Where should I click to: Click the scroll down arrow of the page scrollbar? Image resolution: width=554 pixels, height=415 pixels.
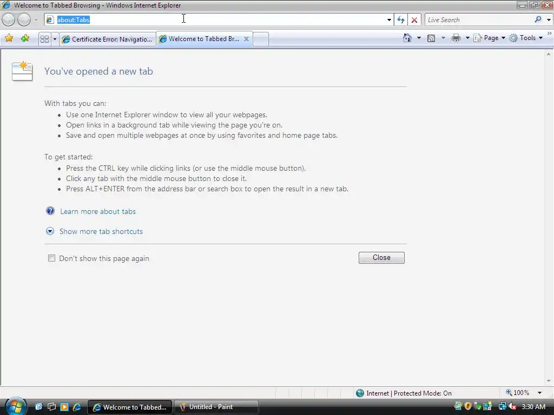(549, 381)
